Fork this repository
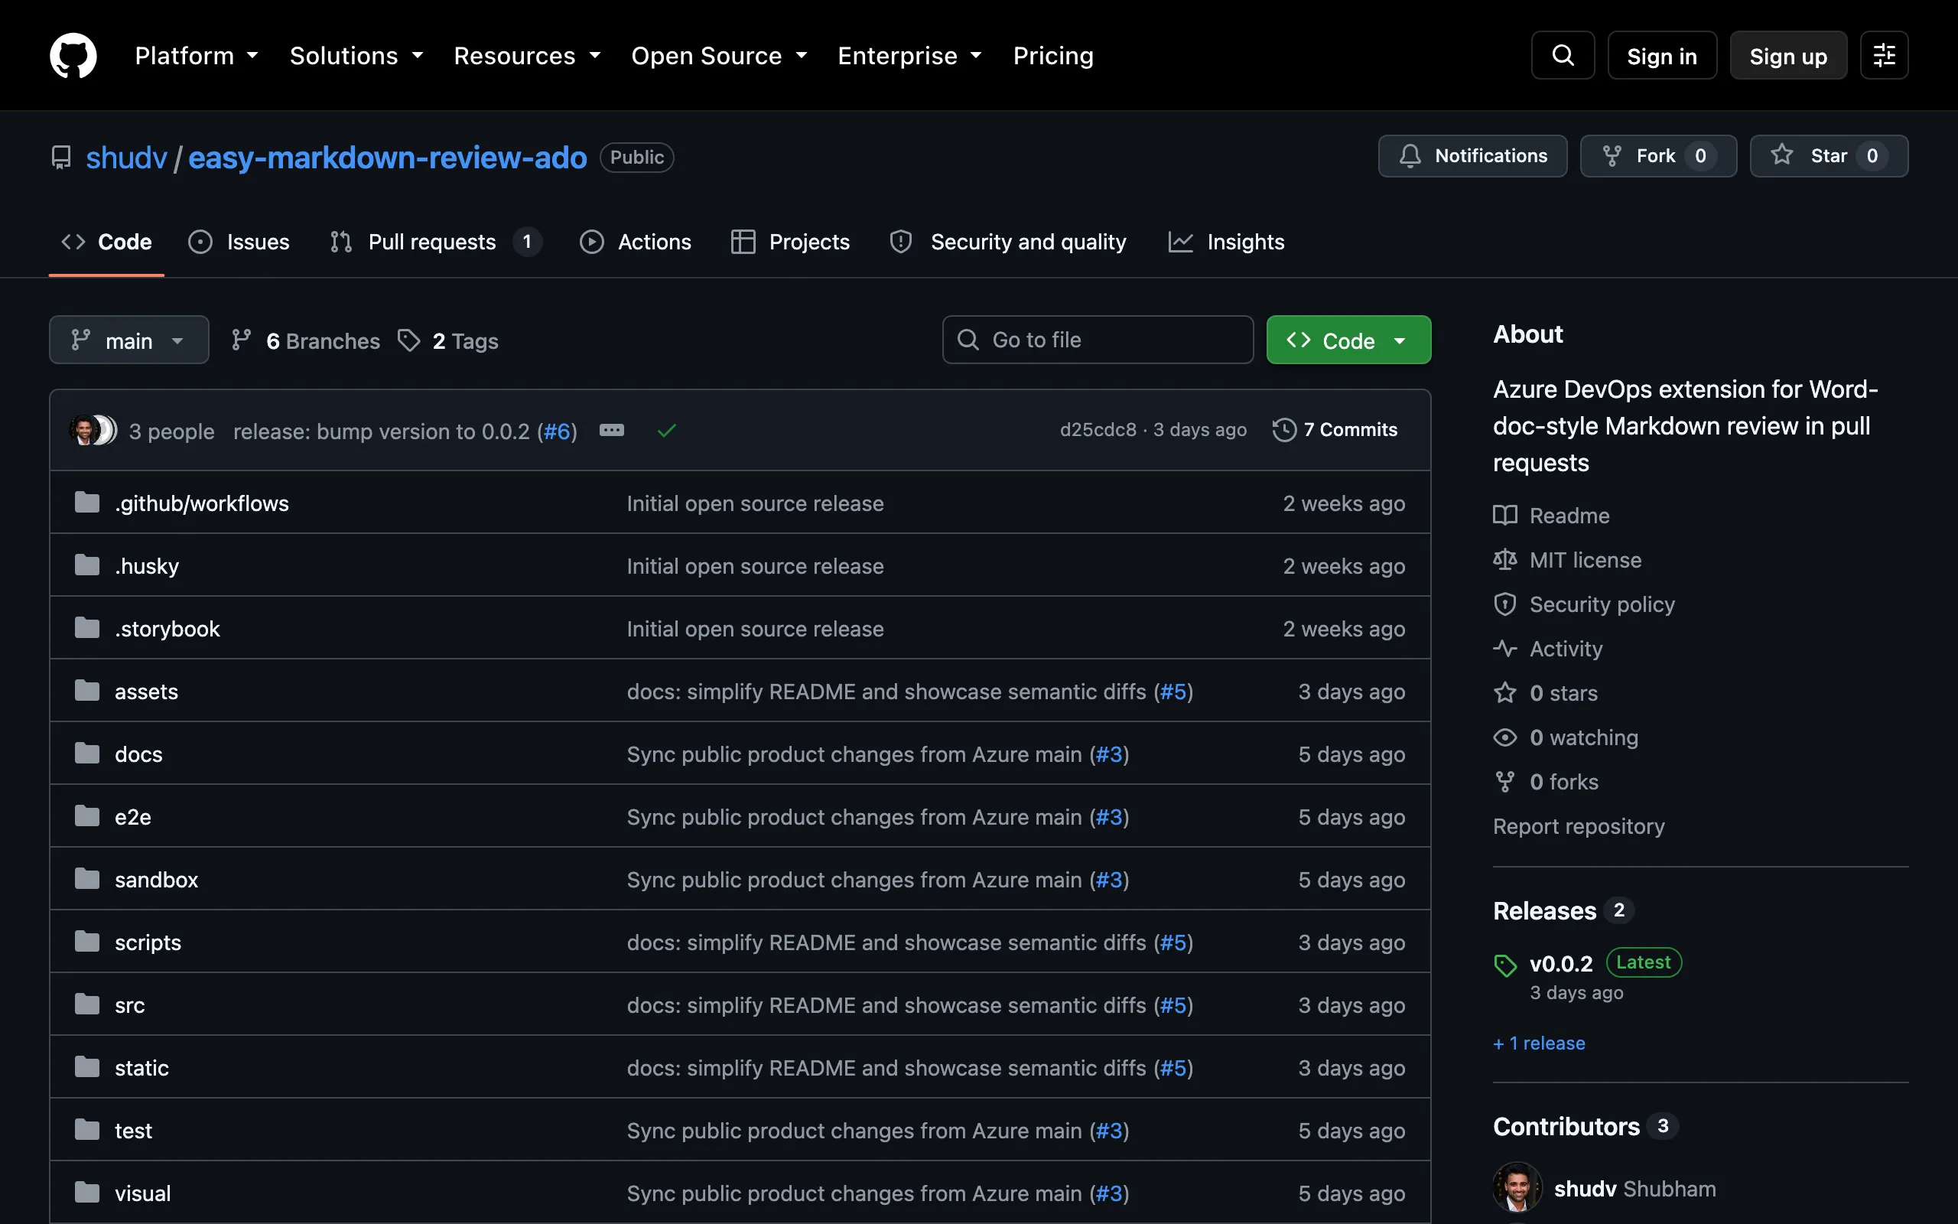 click(x=1658, y=156)
